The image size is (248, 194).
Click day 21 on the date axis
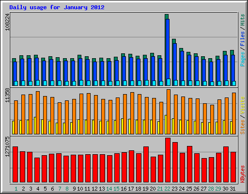click(x=160, y=189)
